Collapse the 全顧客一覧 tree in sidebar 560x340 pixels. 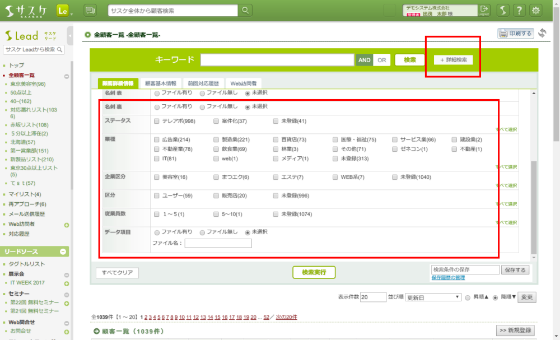(67, 76)
